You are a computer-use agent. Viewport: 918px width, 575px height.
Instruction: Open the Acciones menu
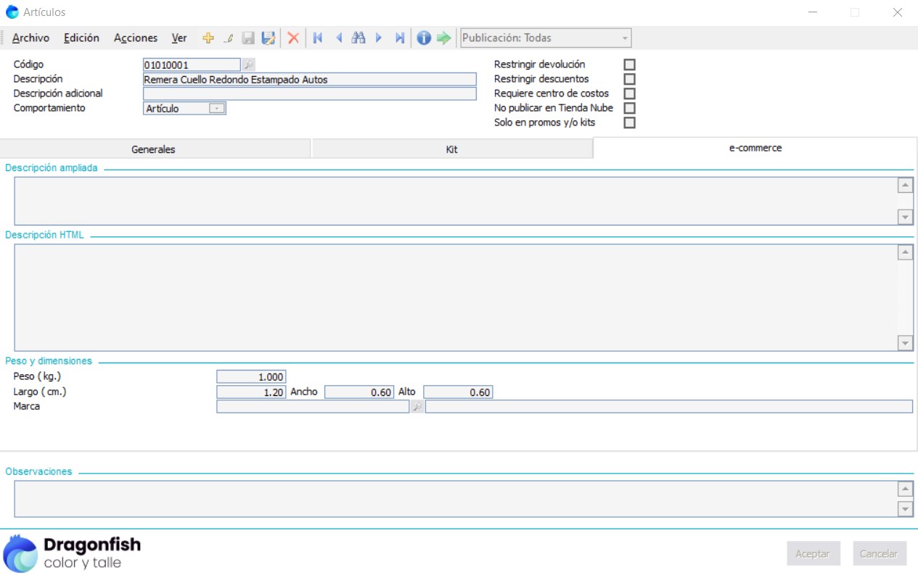click(x=136, y=38)
